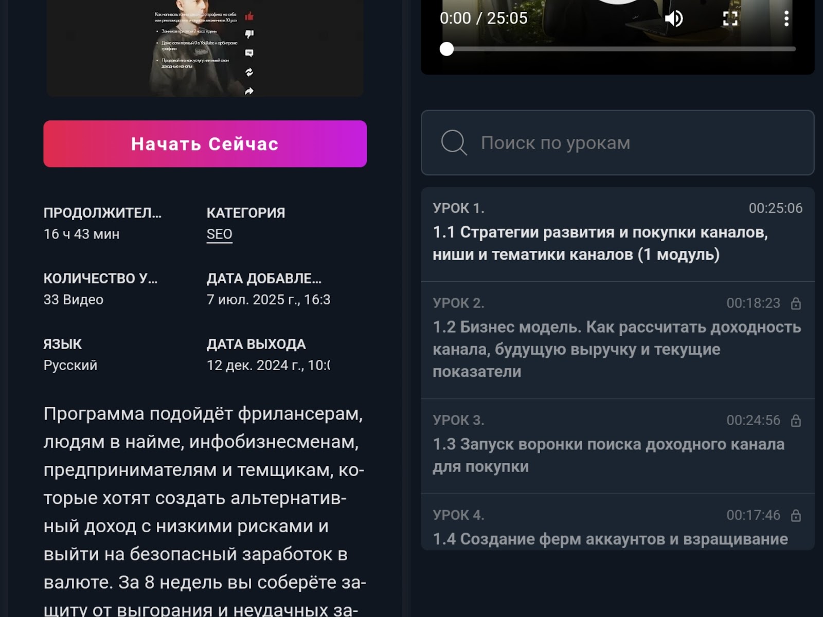
Task: Click the comment icon on the course thumbnail
Action: pos(249,53)
